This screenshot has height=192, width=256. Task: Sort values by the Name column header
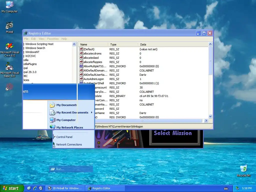(x=93, y=44)
